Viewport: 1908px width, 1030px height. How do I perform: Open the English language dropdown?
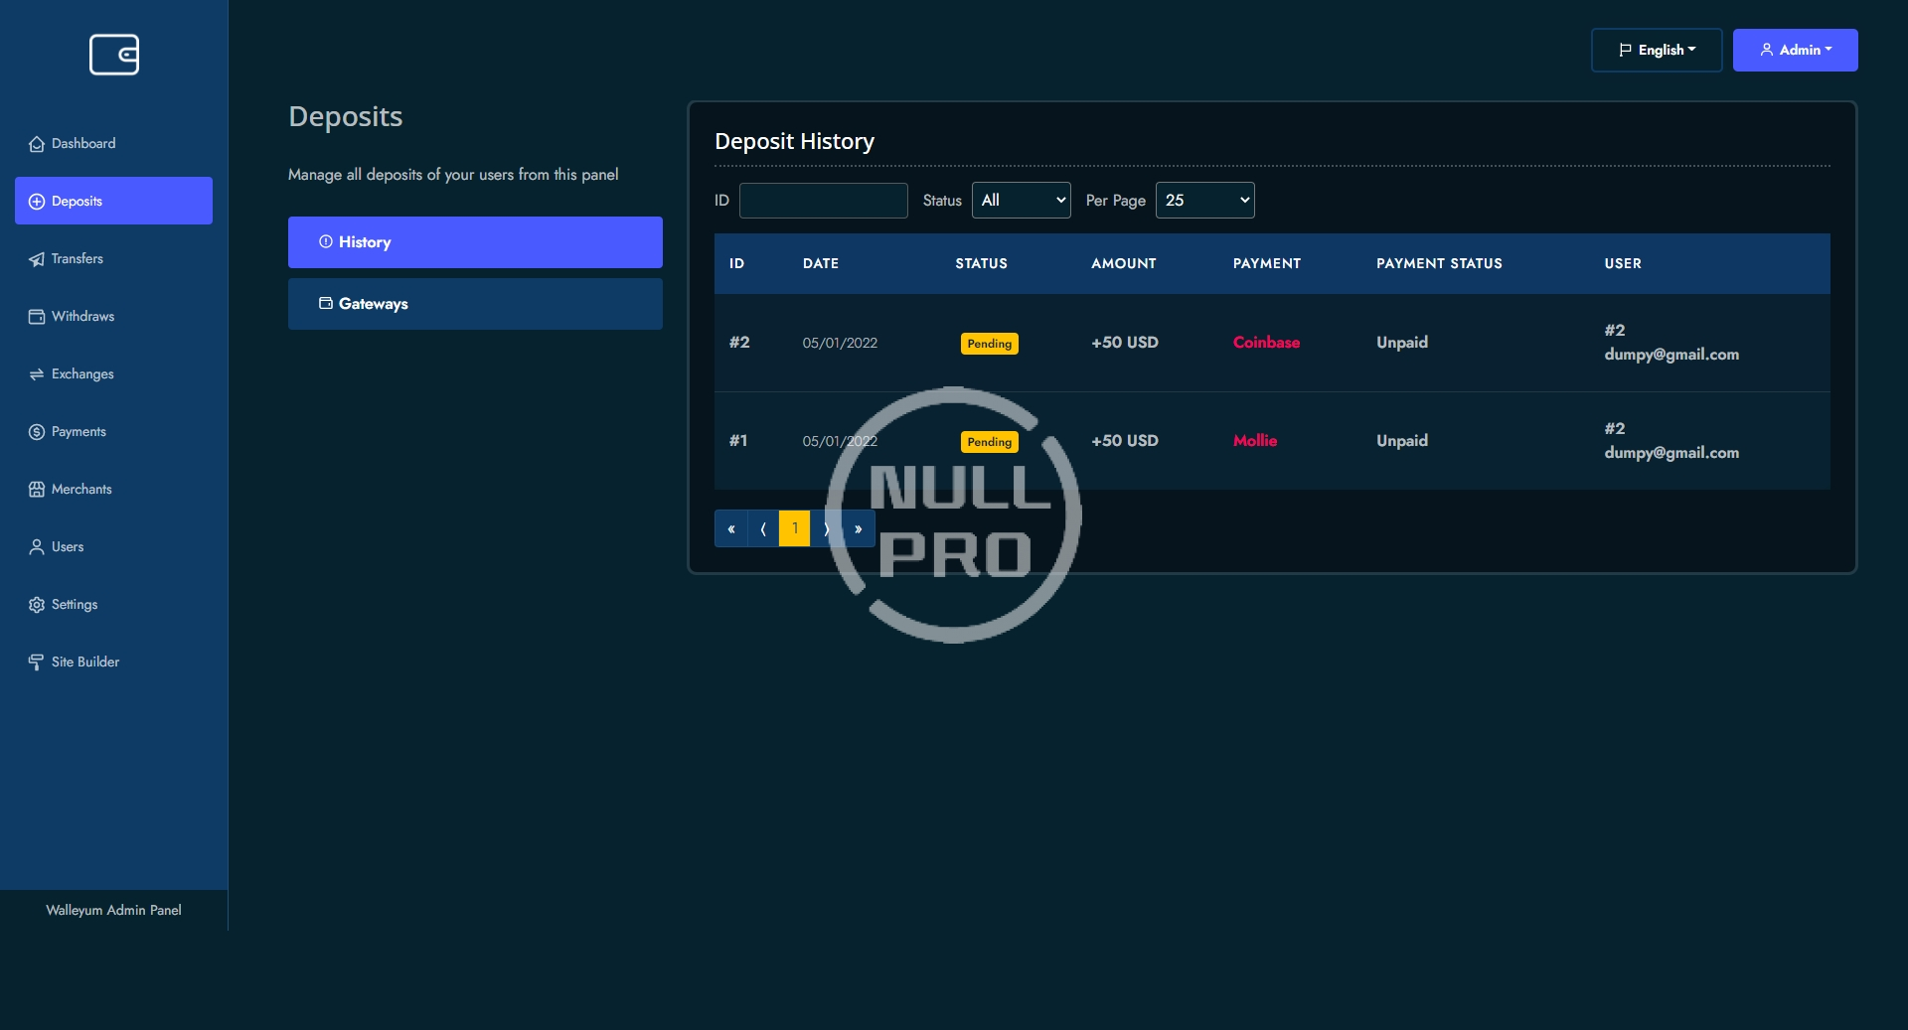tap(1656, 50)
